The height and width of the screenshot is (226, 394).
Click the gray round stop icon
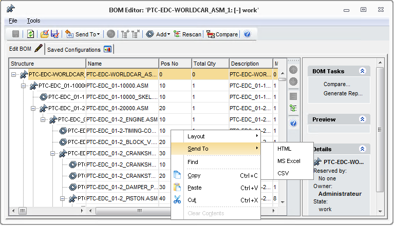click(111, 34)
